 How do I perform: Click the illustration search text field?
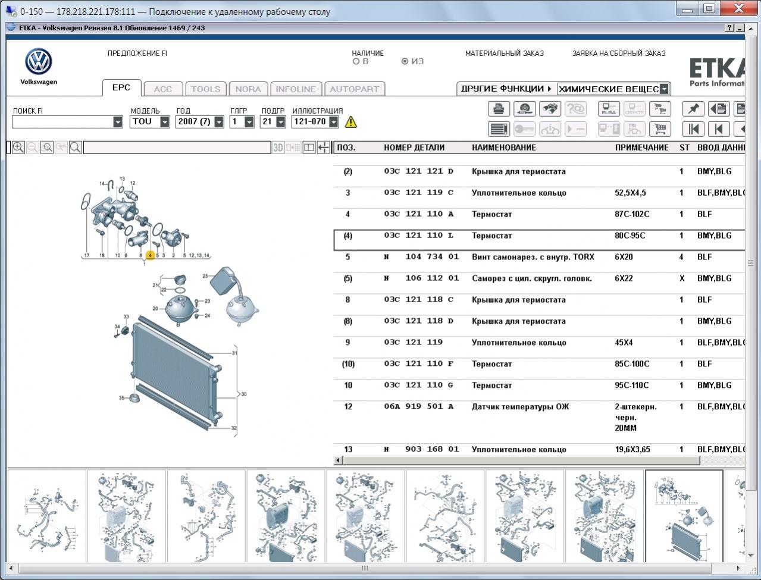pos(177,148)
